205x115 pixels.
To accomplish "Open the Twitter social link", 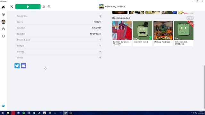I will [17, 66].
